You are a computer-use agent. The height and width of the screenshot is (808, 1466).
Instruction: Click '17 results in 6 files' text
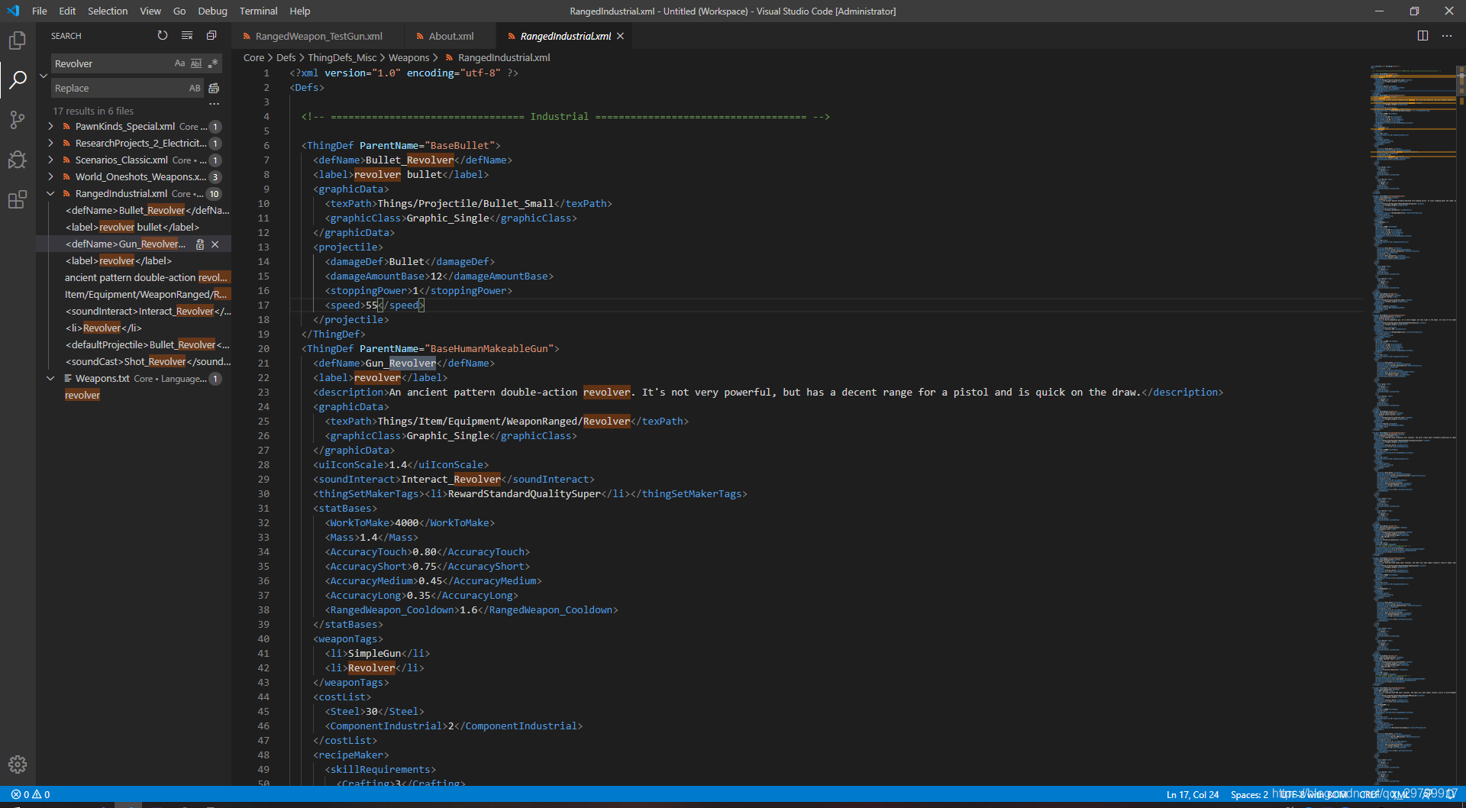click(x=93, y=111)
